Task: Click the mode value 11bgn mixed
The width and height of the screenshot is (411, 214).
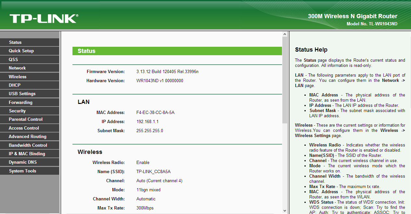Action: 148,190
